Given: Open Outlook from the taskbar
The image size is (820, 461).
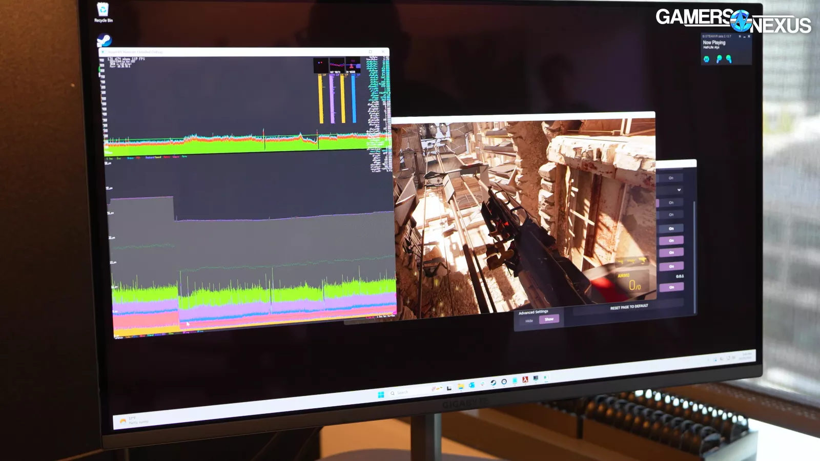Looking at the screenshot, I should pos(471,385).
